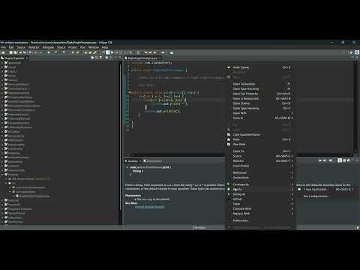Choose Open Call Hierarchy

(260, 94)
